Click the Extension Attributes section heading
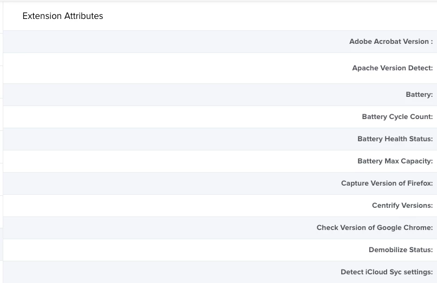Screen dimensions: 437x283 63,16
